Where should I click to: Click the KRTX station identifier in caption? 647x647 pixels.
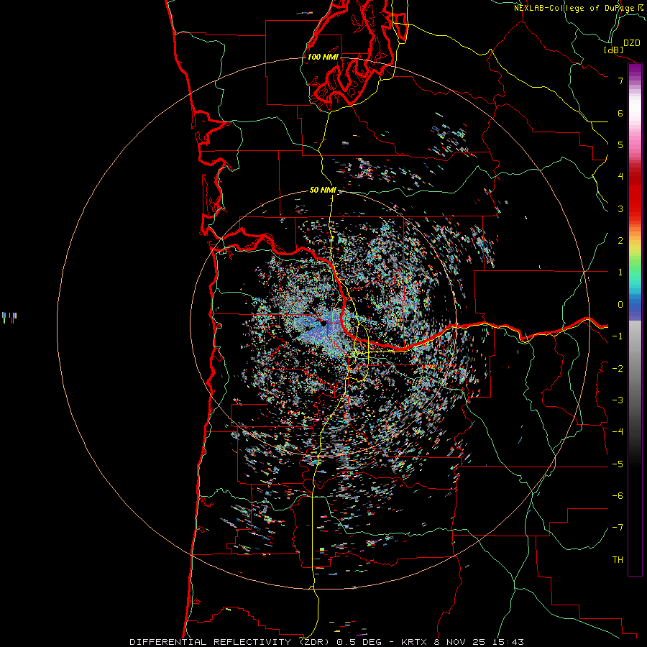[x=416, y=642]
